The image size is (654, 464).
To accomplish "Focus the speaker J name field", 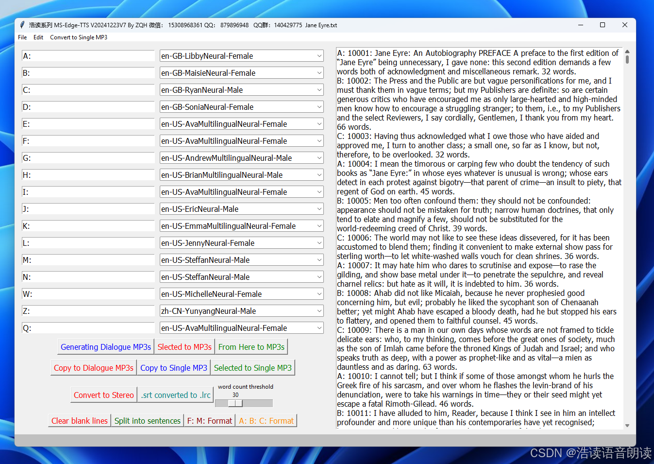I will (88, 209).
